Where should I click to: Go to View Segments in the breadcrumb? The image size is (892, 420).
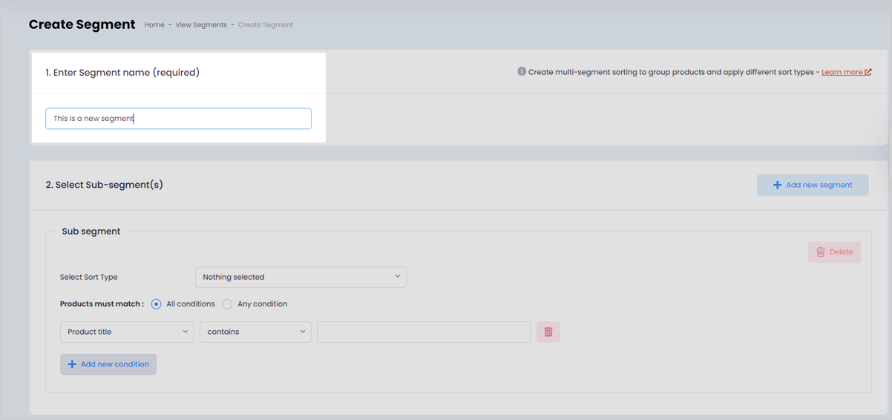coord(201,24)
